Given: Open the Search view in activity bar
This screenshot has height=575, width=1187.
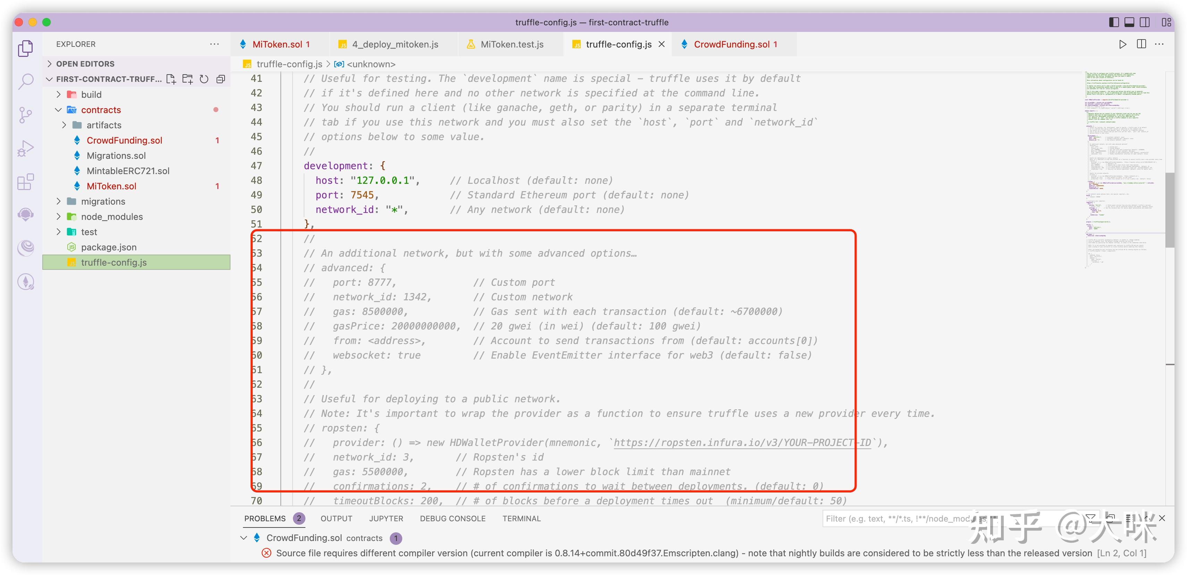Looking at the screenshot, I should pos(26,81).
